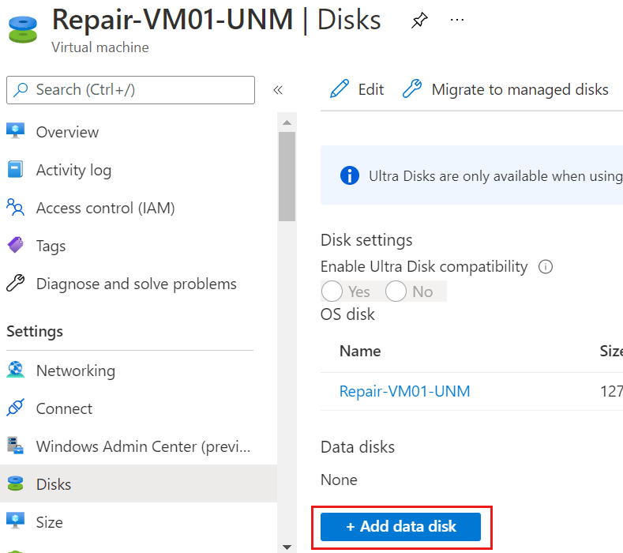Click the Diagnose and solve problems wrench icon

coord(16,284)
